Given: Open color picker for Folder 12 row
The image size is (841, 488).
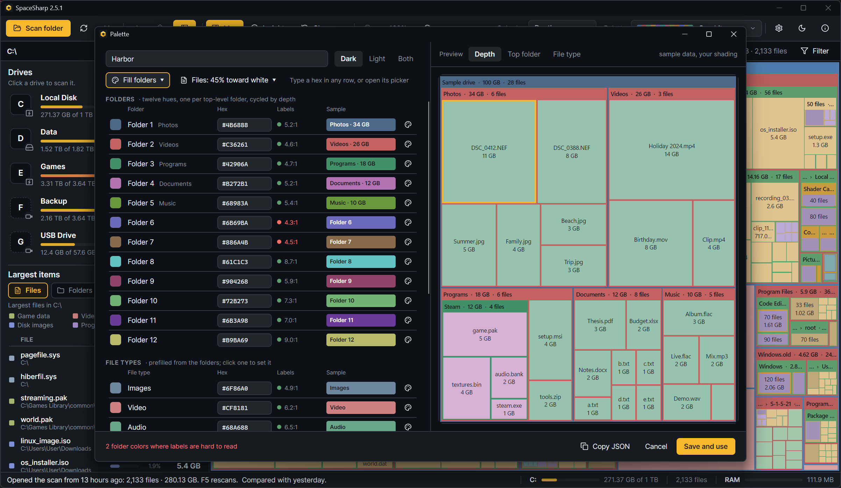Looking at the screenshot, I should click(408, 340).
